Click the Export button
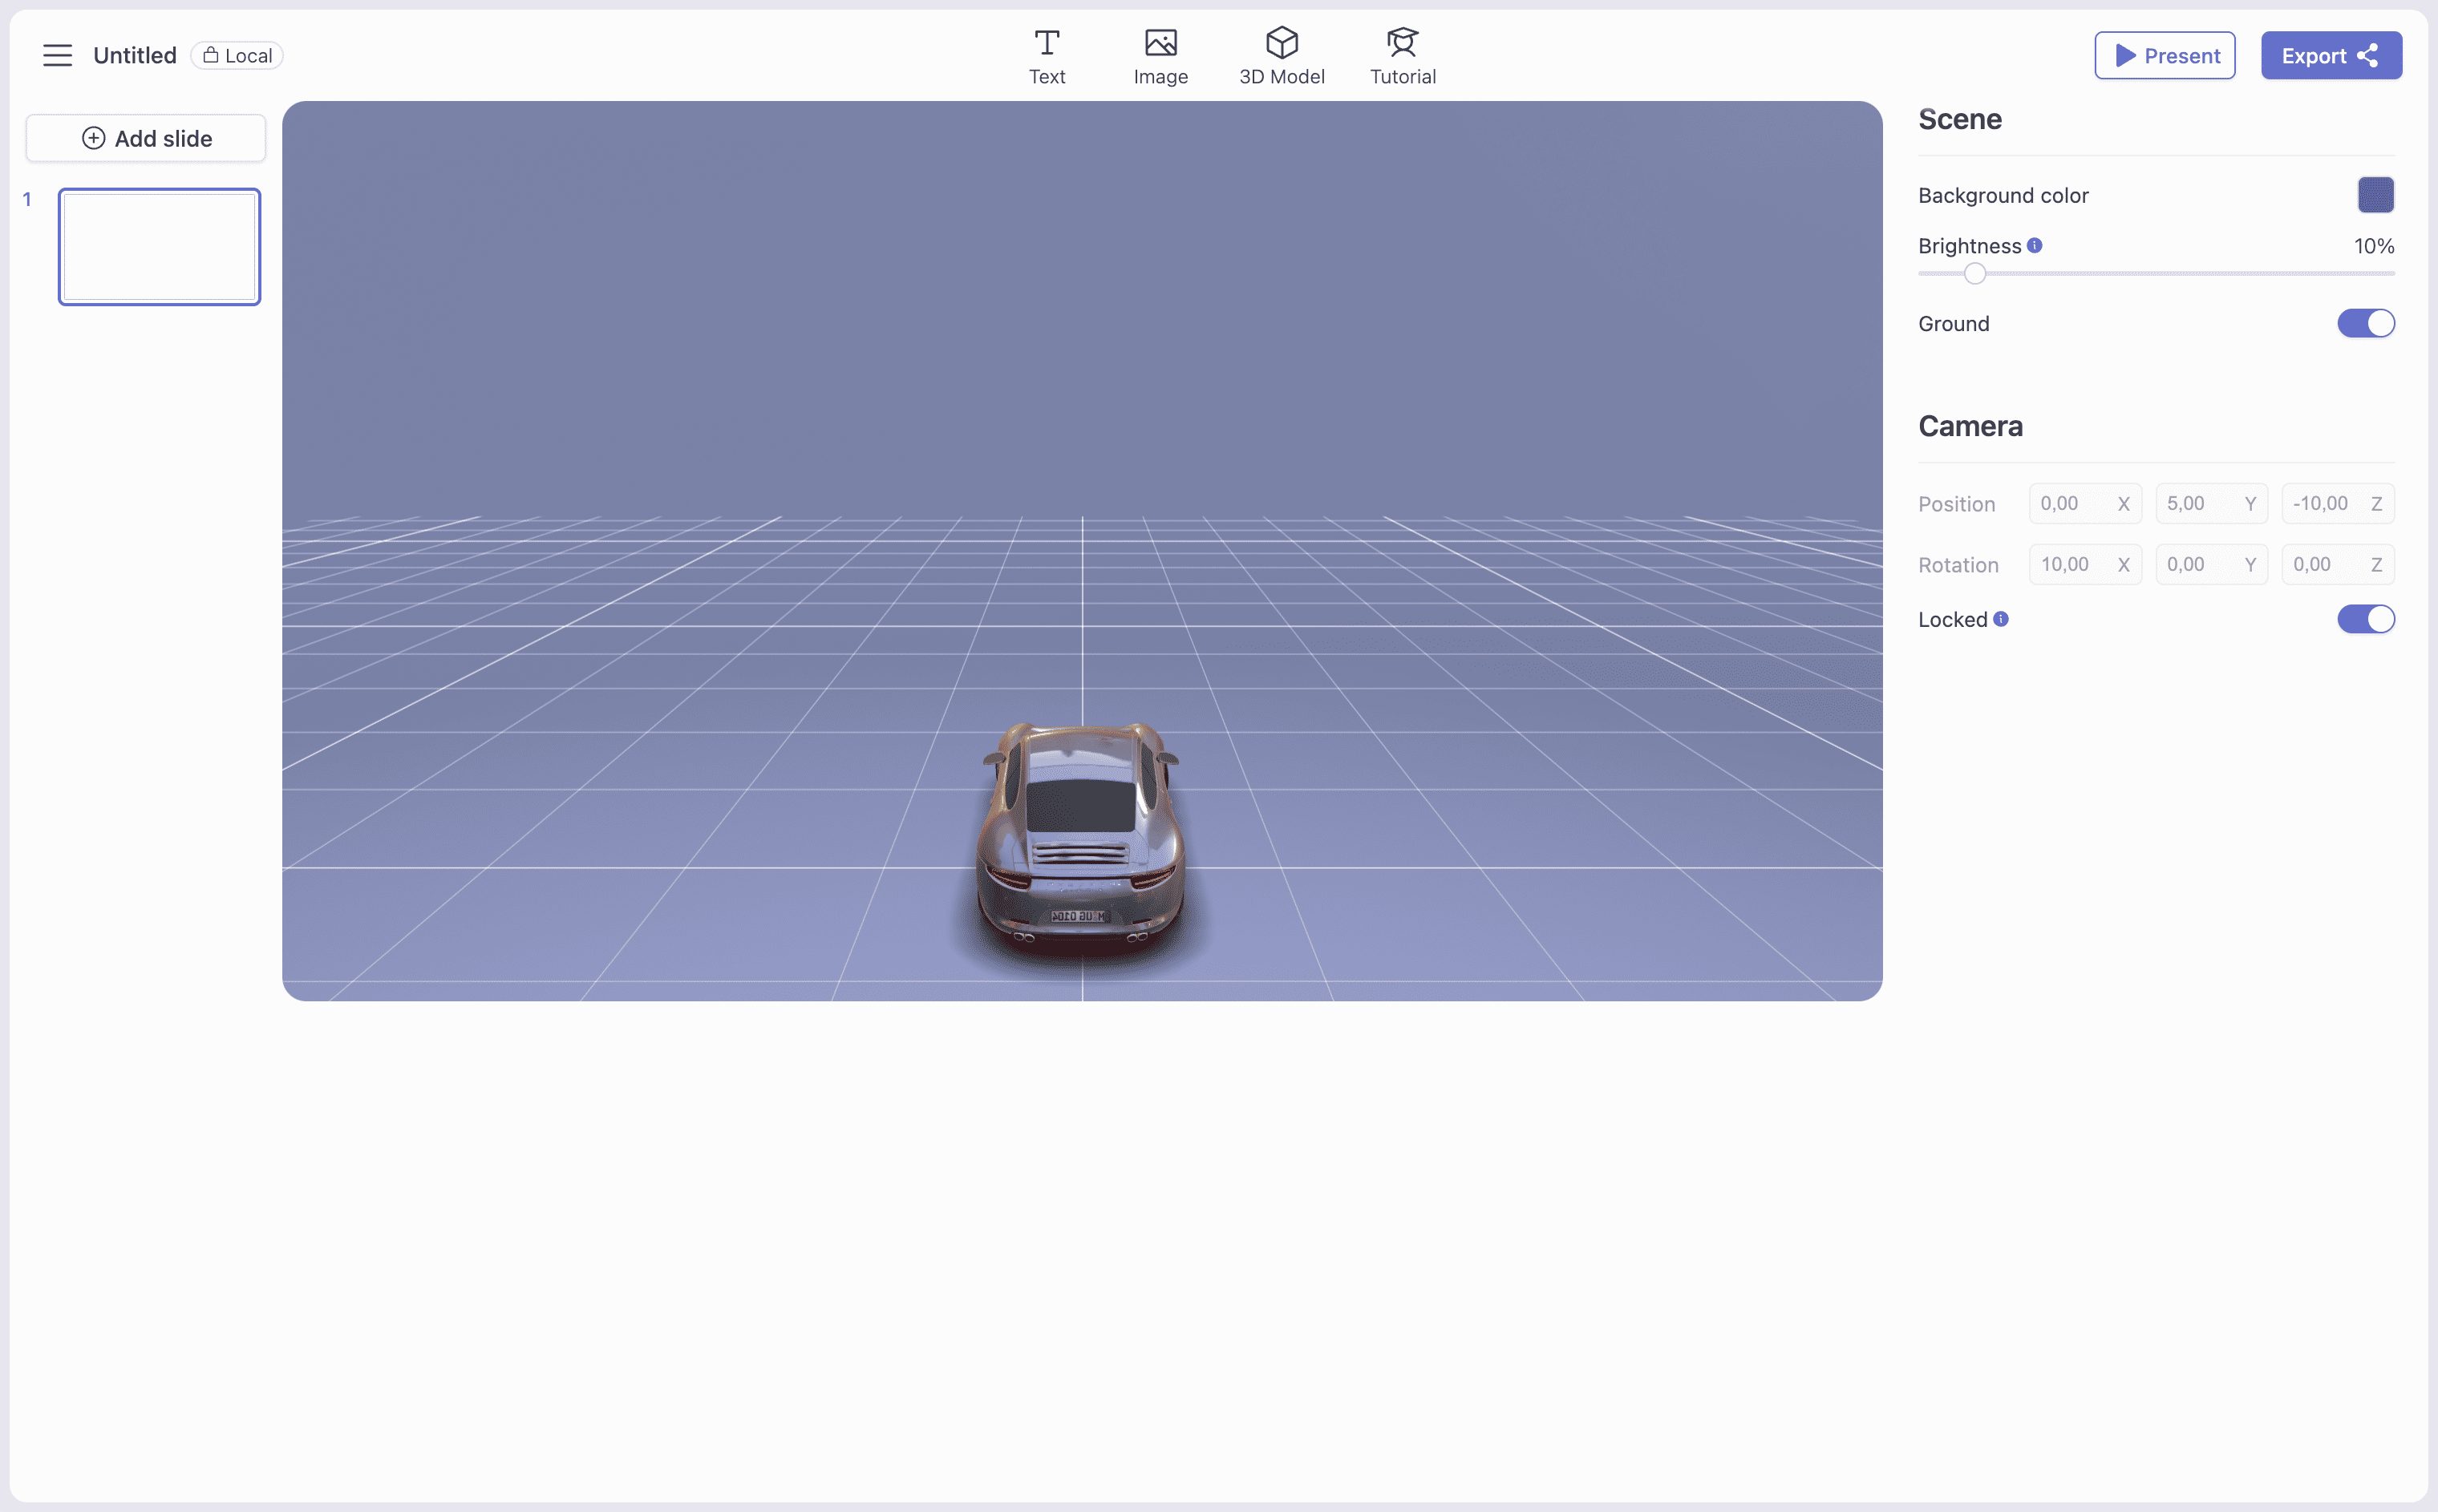 2330,56
